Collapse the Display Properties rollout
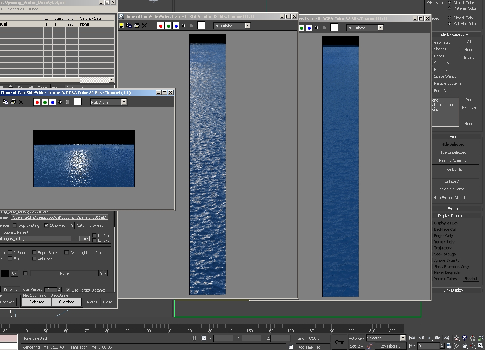Viewport: 485px width, 350px height. 453,216
